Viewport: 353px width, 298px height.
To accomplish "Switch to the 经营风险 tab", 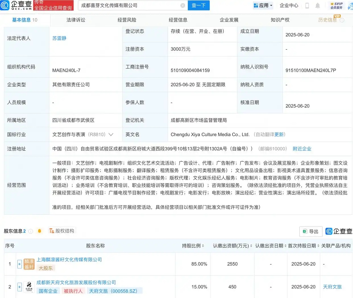I will (127, 20).
